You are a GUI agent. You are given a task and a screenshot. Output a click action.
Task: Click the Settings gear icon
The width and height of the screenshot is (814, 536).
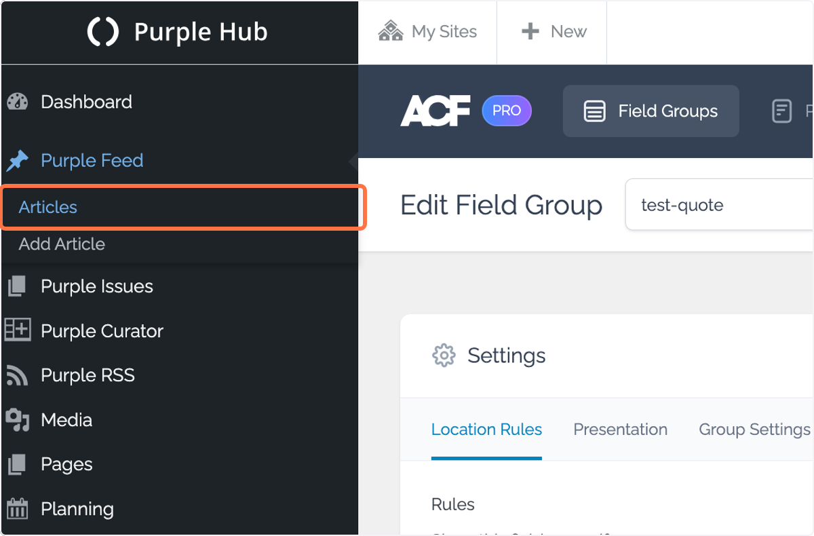click(444, 356)
